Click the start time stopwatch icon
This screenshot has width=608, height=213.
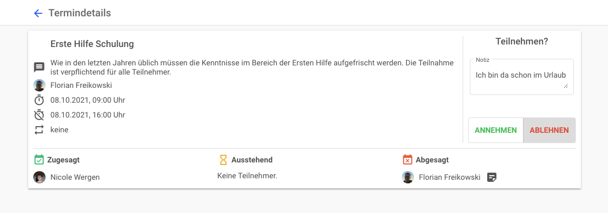point(39,100)
